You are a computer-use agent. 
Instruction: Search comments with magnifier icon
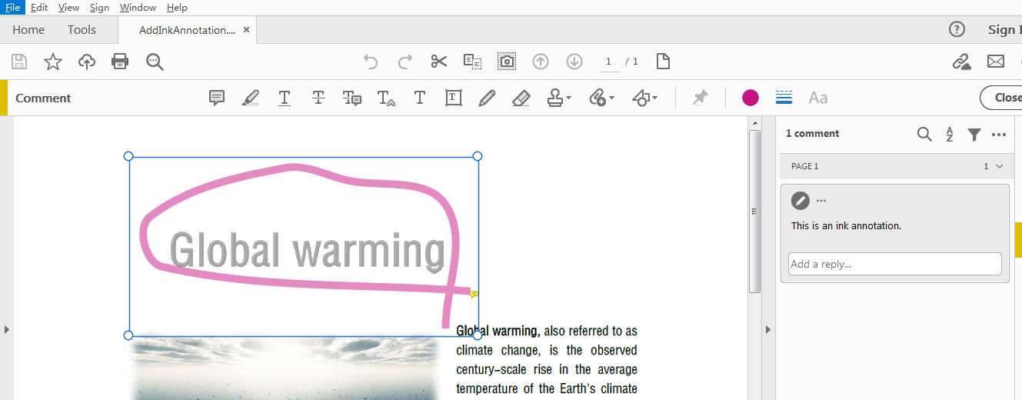coord(924,135)
